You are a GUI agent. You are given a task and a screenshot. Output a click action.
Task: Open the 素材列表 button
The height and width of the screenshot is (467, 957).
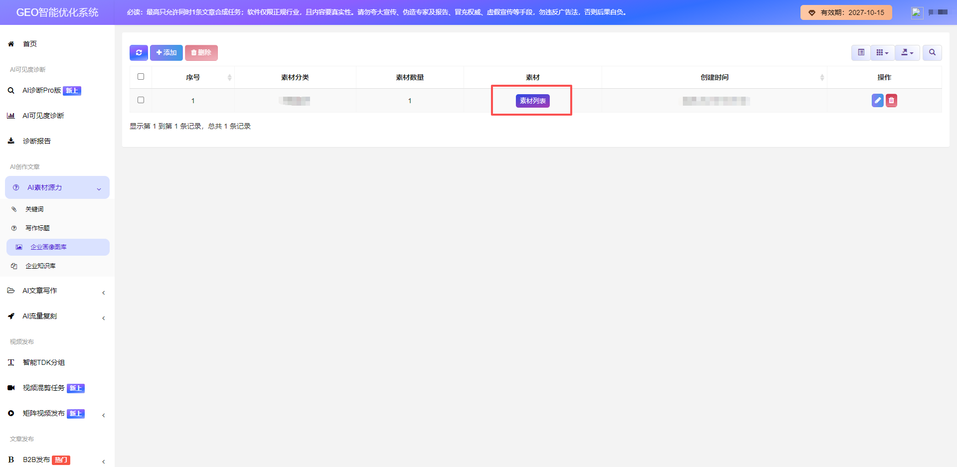tap(532, 101)
